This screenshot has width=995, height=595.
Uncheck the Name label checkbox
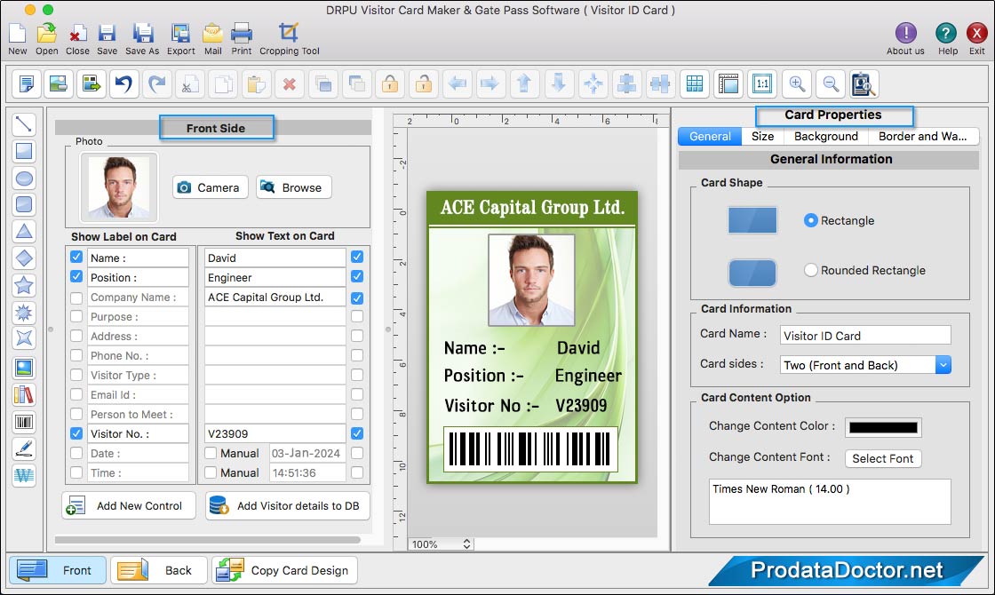point(76,257)
